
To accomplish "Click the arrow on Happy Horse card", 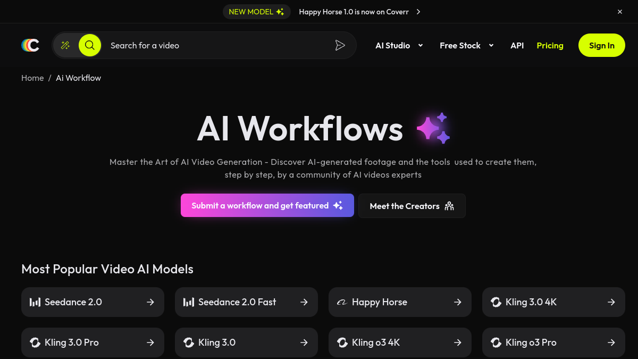I will 458,302.
